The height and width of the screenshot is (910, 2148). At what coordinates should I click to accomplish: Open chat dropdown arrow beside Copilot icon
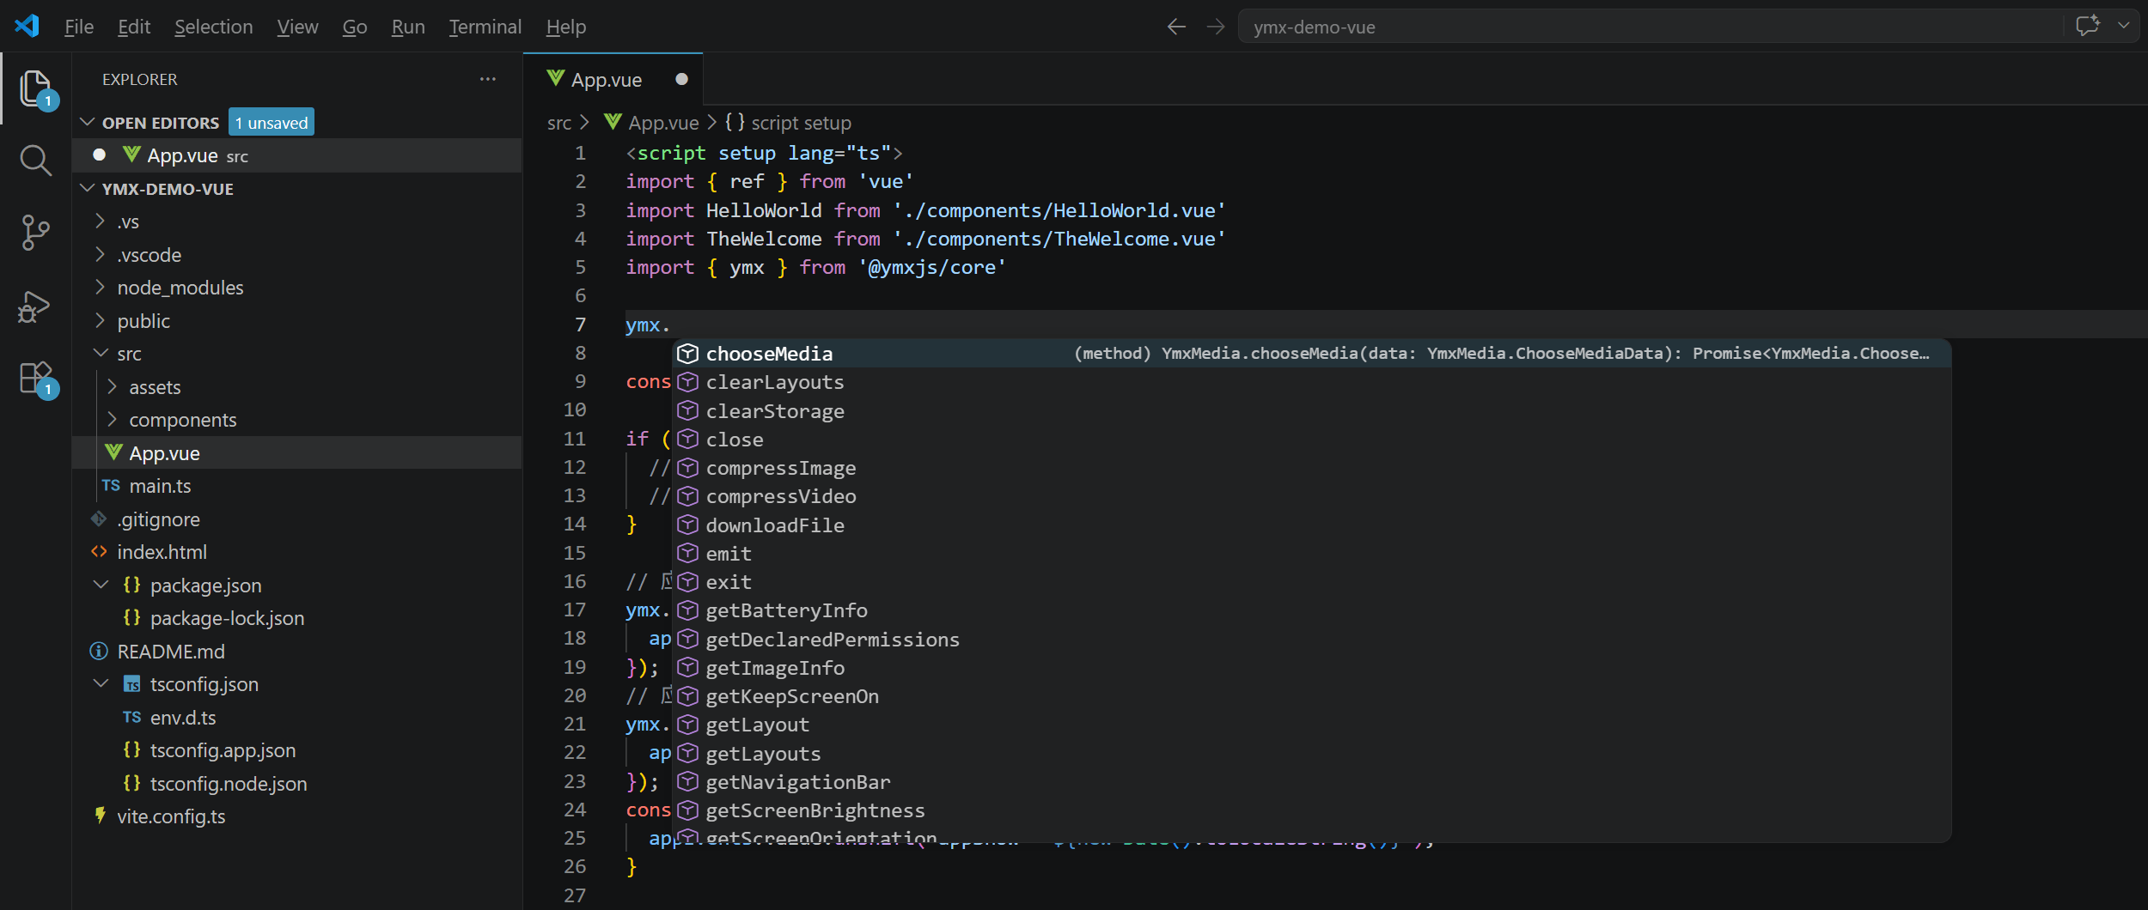point(2124,26)
